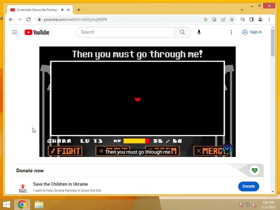Viewport: 280px width, 210px height.
Task: Open the taskbar clock showing 7:02 PM
Action: (268, 205)
